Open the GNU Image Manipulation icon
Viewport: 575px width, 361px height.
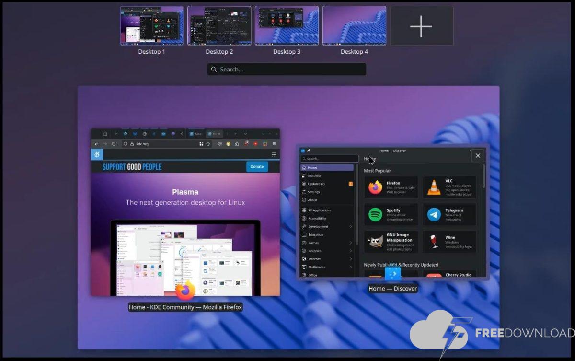(375, 242)
